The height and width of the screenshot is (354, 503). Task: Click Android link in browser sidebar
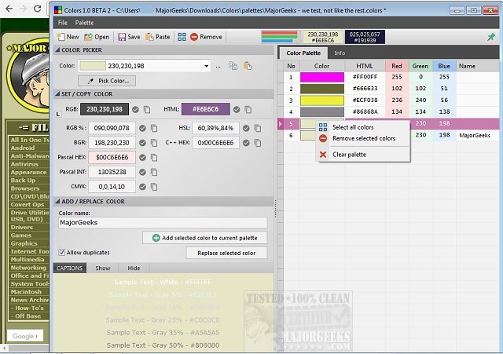pos(23,148)
